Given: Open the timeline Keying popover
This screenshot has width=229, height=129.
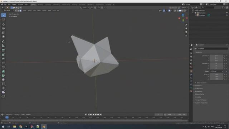Looking at the screenshot, I should click(17, 115).
